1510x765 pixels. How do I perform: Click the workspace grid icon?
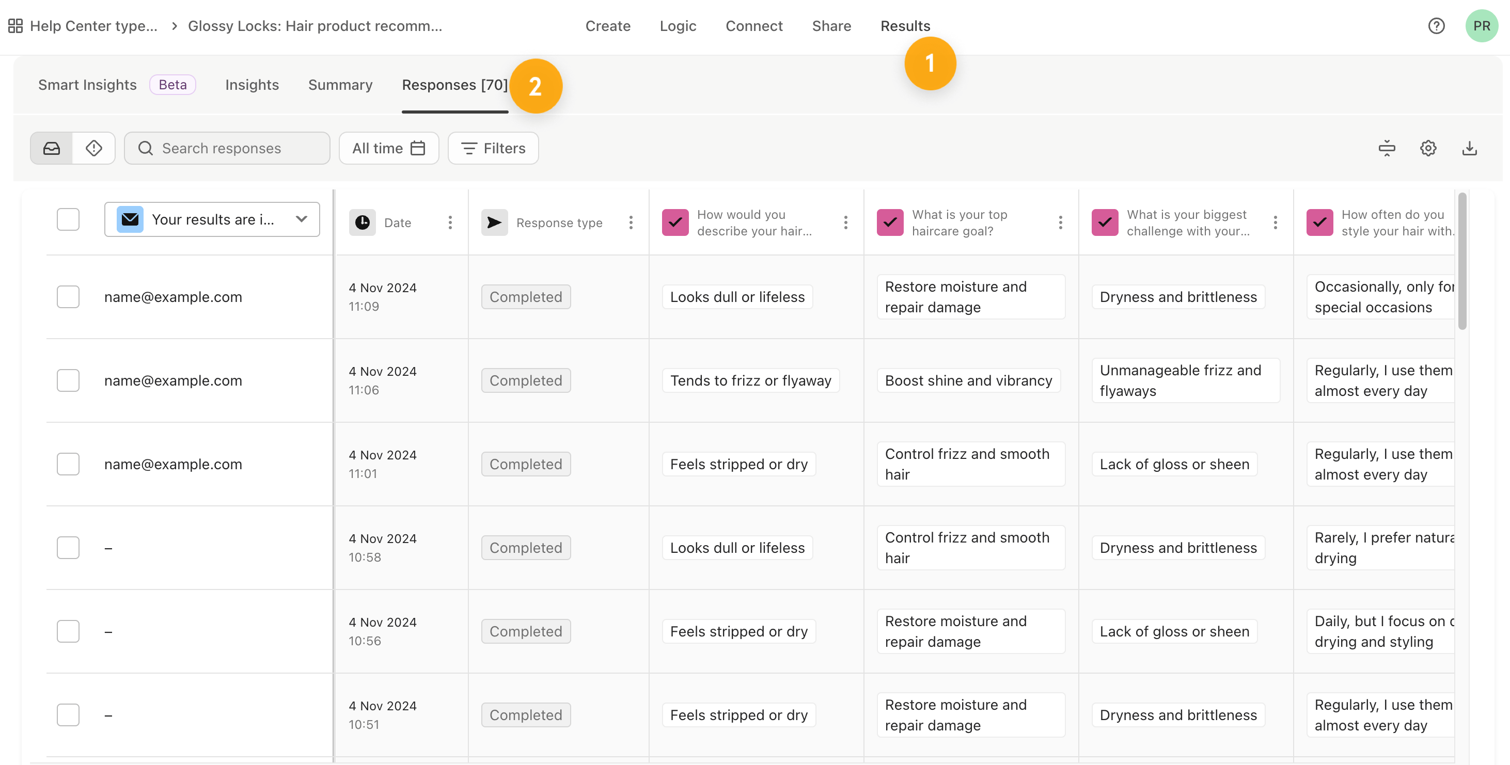[x=15, y=26]
